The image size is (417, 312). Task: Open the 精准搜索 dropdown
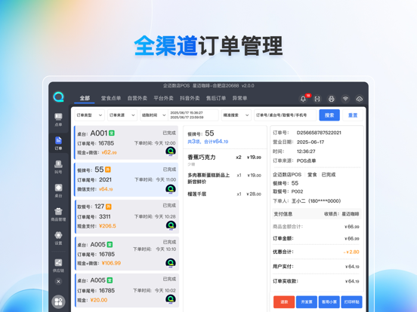[x=236, y=115]
